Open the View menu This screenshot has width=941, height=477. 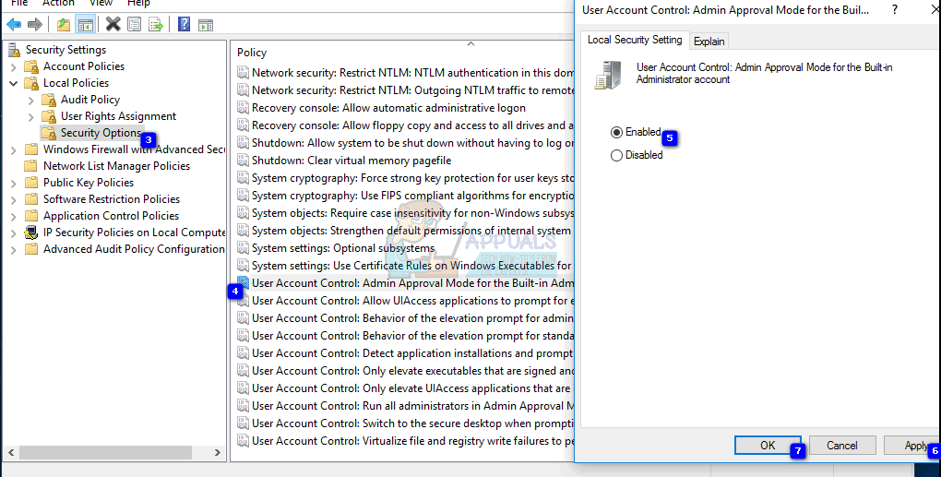coord(101,3)
